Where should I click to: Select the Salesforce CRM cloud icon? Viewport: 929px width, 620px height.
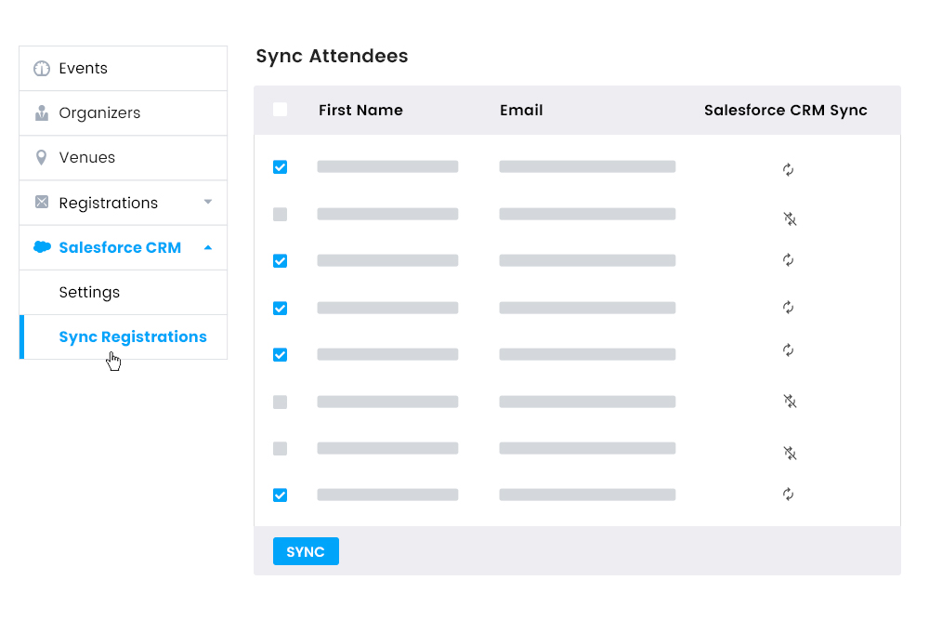pyautogui.click(x=40, y=246)
